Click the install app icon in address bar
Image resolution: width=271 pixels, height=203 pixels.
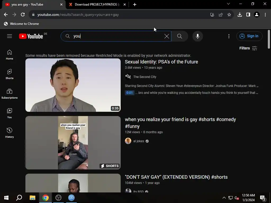coord(212,15)
